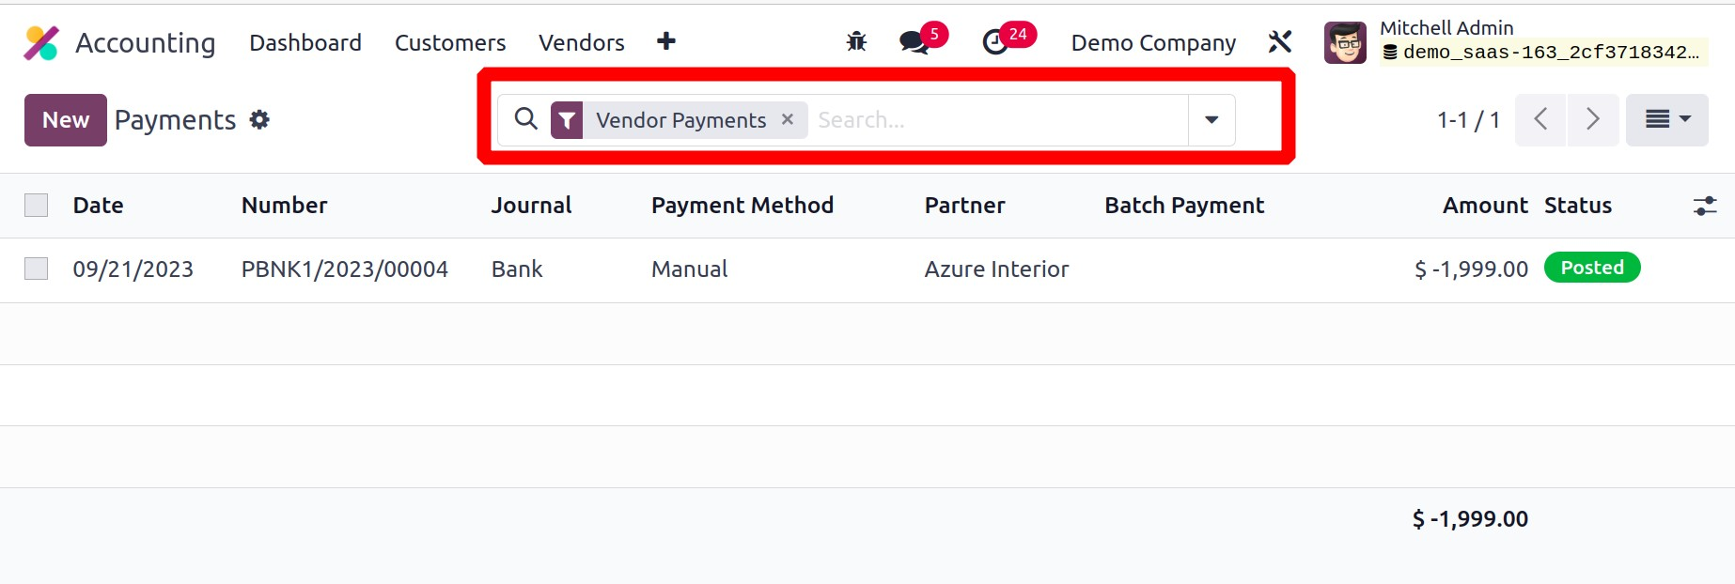Expand the search options dropdown arrow
Image resolution: width=1735 pixels, height=584 pixels.
[1211, 120]
